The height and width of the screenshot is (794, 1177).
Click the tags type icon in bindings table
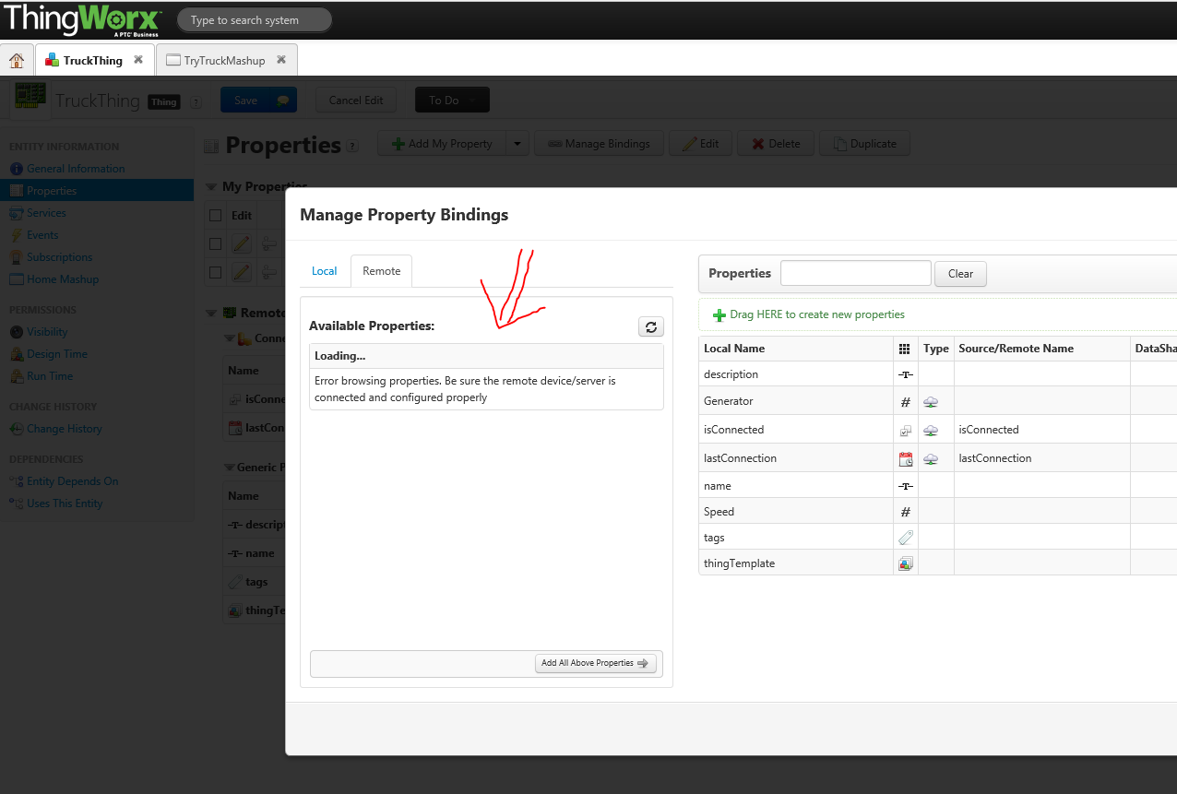pos(906,538)
